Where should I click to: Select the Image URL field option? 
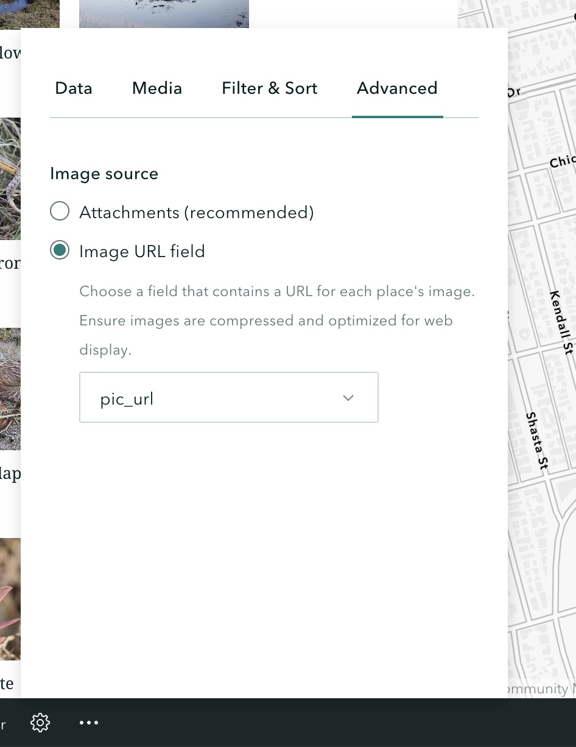click(x=60, y=250)
